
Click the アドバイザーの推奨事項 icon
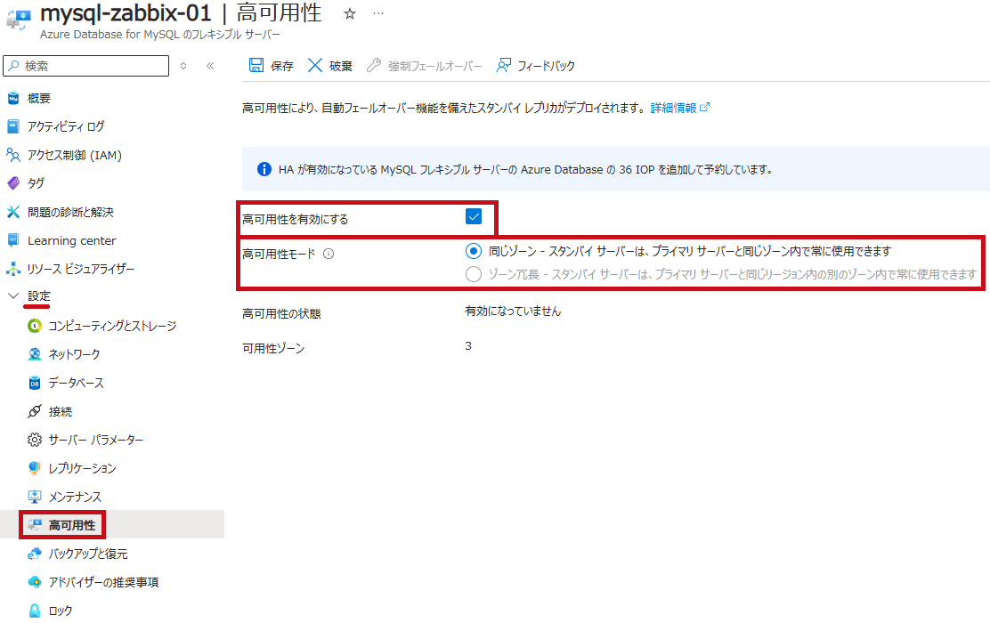click(x=35, y=582)
